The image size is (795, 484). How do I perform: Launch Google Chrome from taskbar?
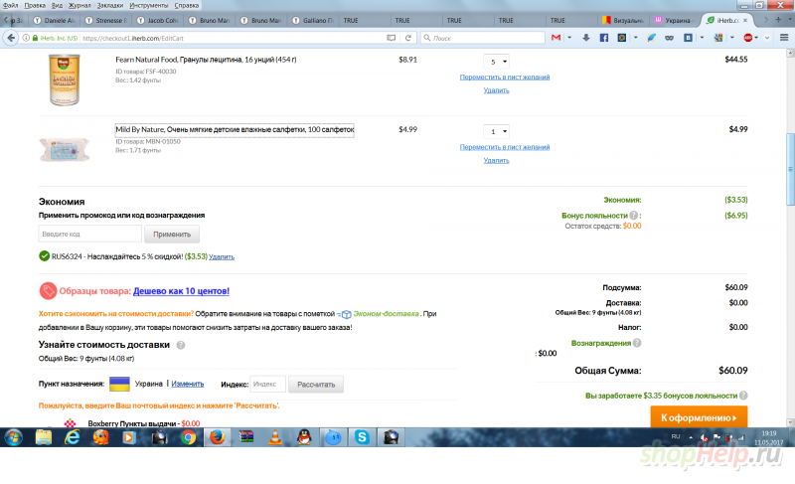[188, 437]
